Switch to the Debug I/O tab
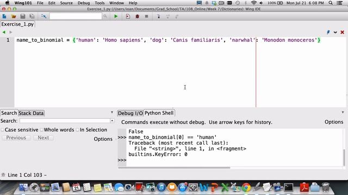Screen dimensions: 348x195 point(130,113)
